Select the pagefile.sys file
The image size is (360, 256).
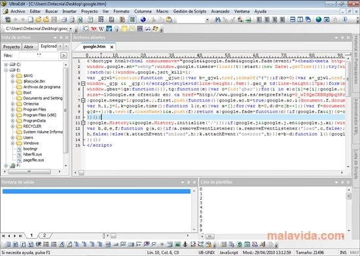(x=33, y=160)
